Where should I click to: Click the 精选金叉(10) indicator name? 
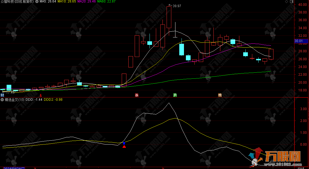point(14,100)
